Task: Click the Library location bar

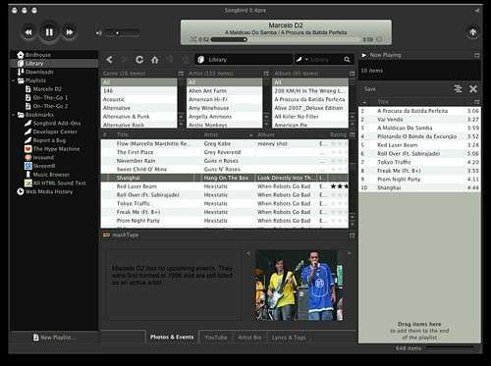Action: tap(244, 60)
